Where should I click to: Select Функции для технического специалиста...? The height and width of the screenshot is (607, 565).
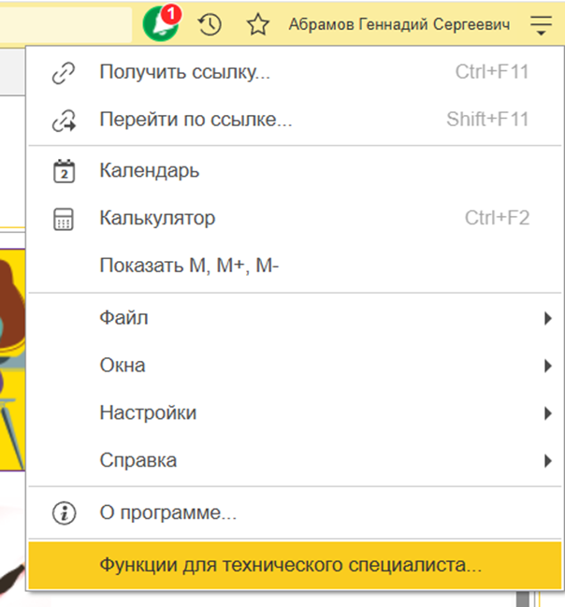(x=295, y=565)
